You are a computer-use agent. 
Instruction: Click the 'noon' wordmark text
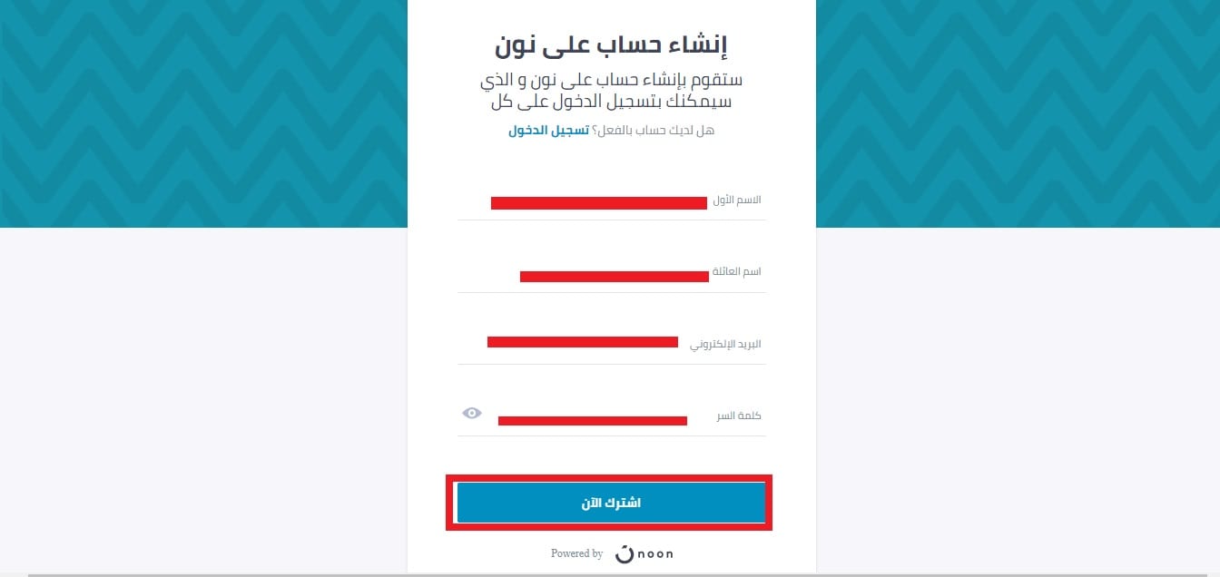pyautogui.click(x=655, y=553)
